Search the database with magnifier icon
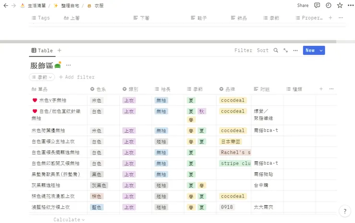The image size is (355, 223). 275,50
